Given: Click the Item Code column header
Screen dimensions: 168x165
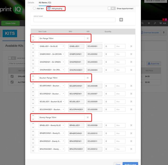Looking at the screenshot, I should [x=42, y=31].
